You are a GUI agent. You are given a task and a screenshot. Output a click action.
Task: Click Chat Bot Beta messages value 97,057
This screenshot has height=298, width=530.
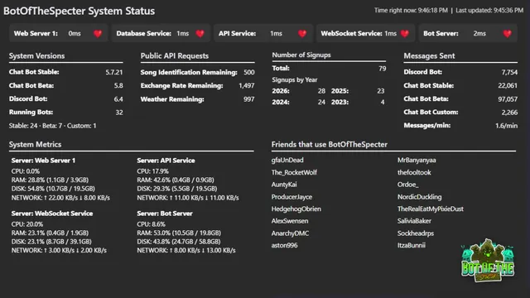coord(508,99)
